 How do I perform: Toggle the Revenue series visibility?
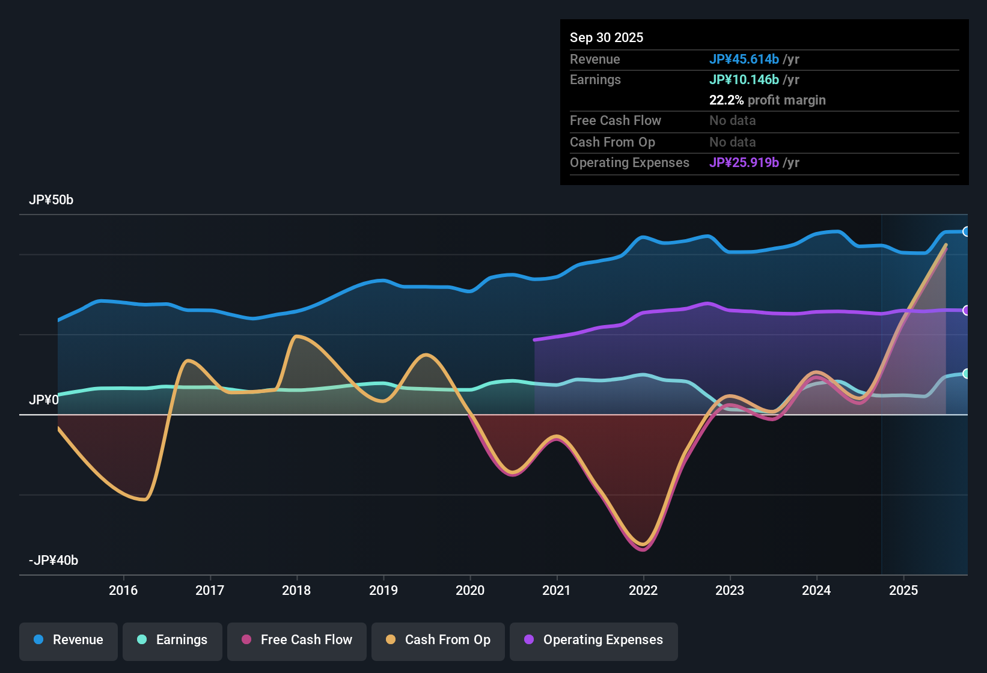68,640
